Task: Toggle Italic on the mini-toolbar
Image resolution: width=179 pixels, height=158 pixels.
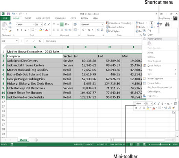Action: point(140,108)
